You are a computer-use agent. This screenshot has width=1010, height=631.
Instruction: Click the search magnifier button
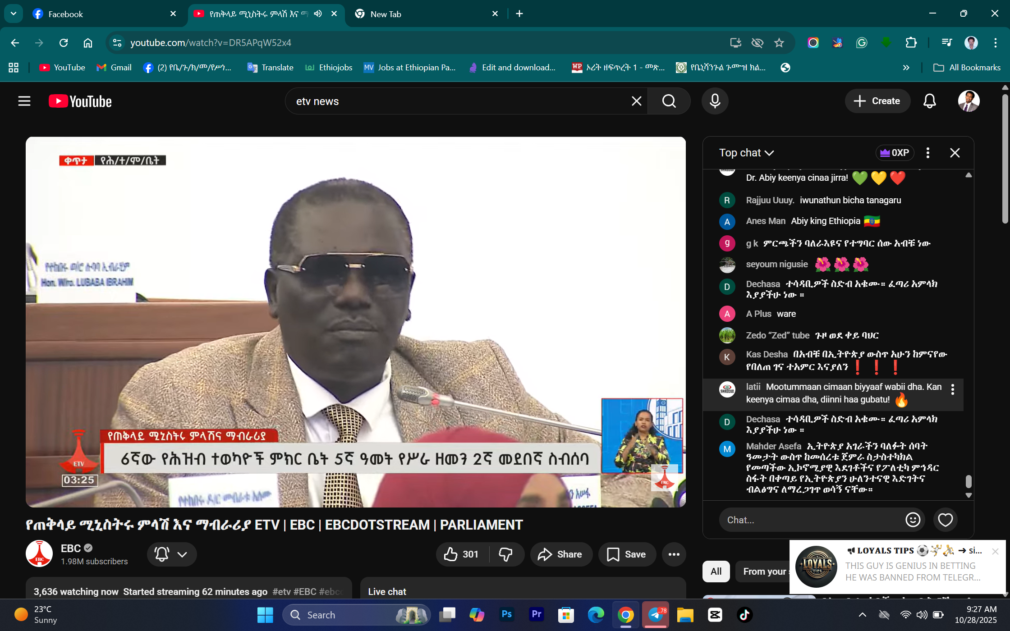point(669,101)
